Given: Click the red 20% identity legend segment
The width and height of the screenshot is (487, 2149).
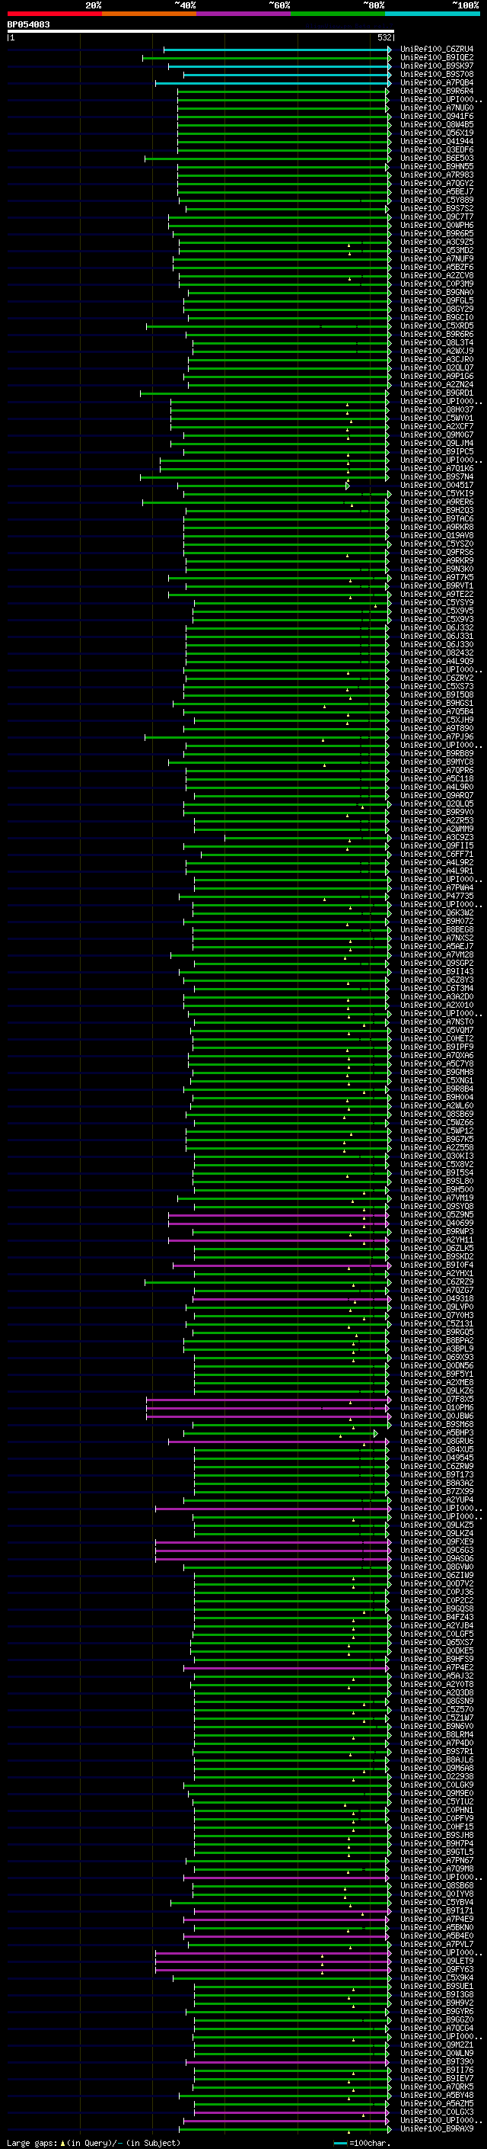Looking at the screenshot, I should point(55,14).
